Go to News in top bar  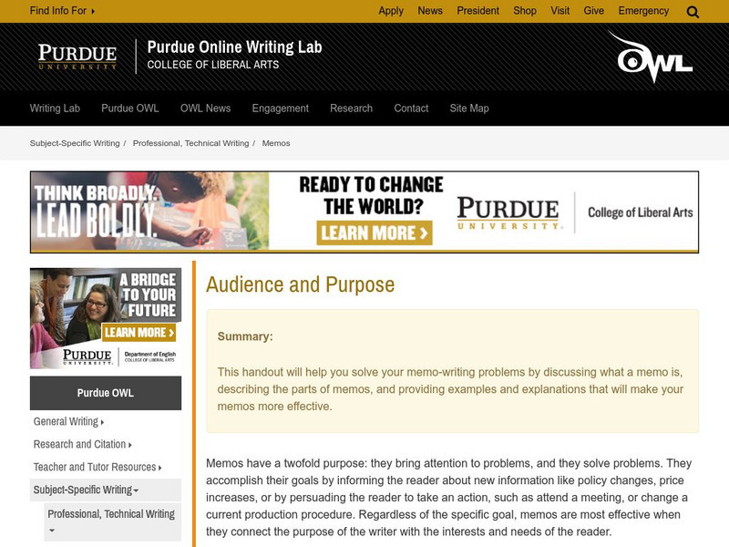click(x=430, y=11)
